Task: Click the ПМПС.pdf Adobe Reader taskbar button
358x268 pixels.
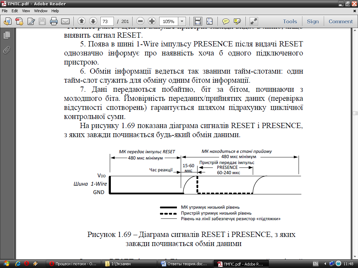Action: [241, 264]
